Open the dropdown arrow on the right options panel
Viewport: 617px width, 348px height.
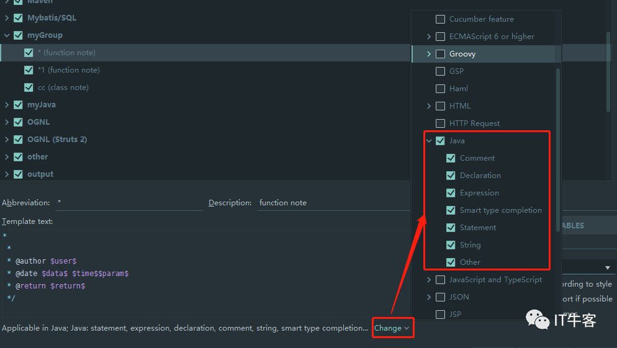[608, 268]
